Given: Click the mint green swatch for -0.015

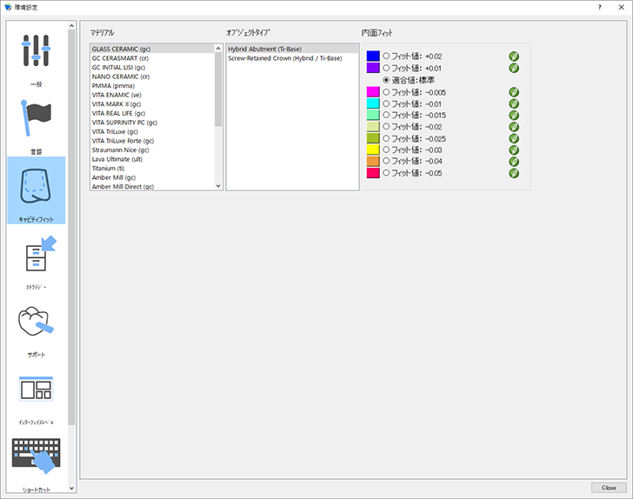Looking at the screenshot, I should pos(373,115).
